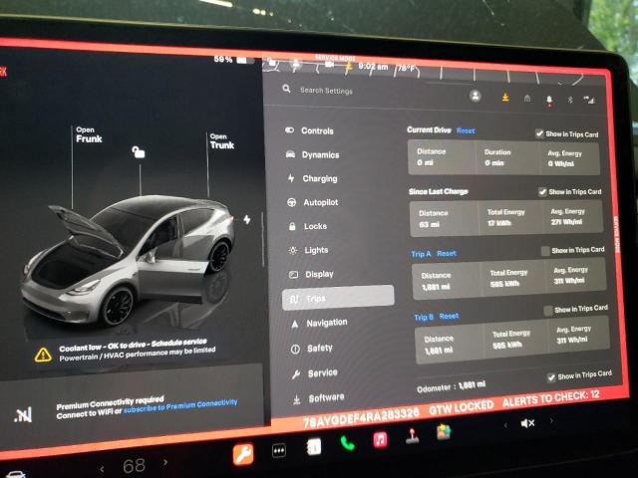Rename Trip A label

[421, 254]
